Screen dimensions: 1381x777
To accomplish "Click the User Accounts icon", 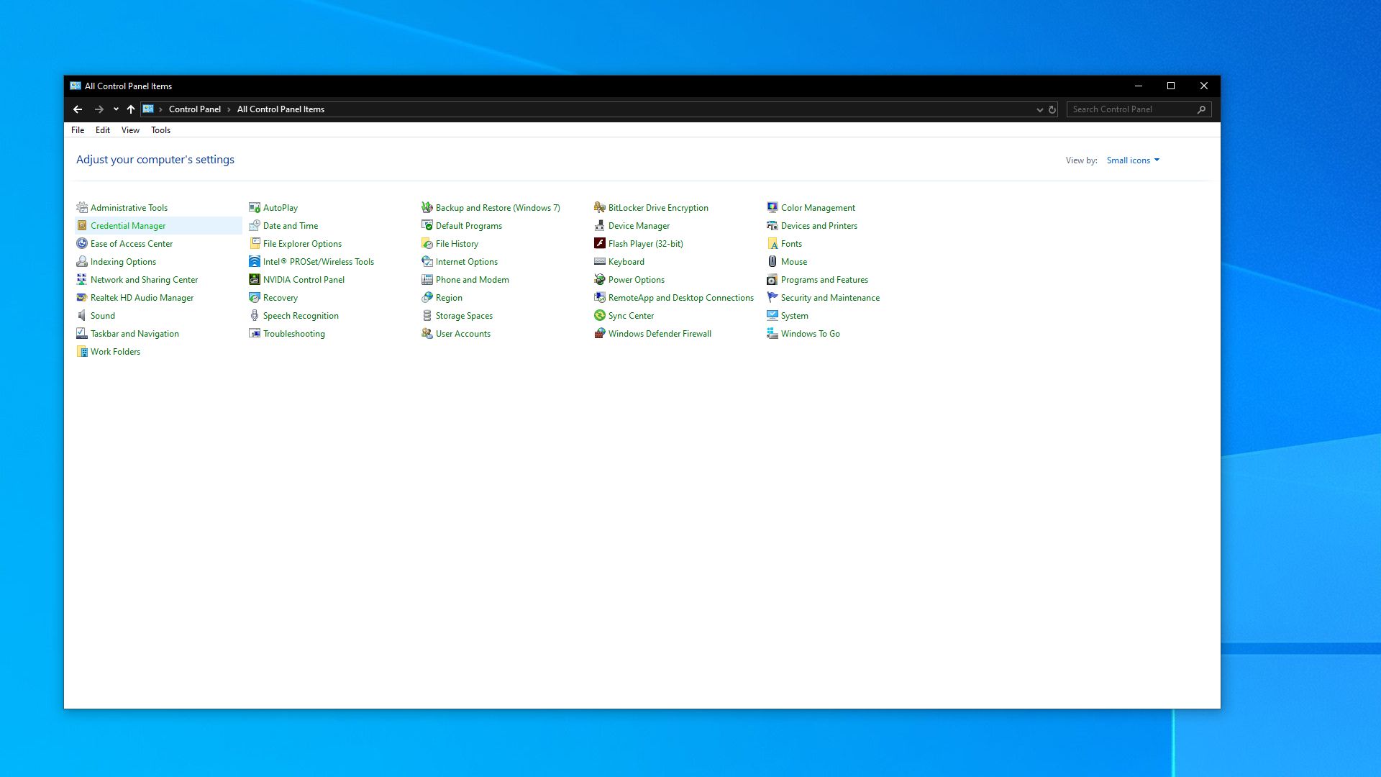I will [x=427, y=333].
